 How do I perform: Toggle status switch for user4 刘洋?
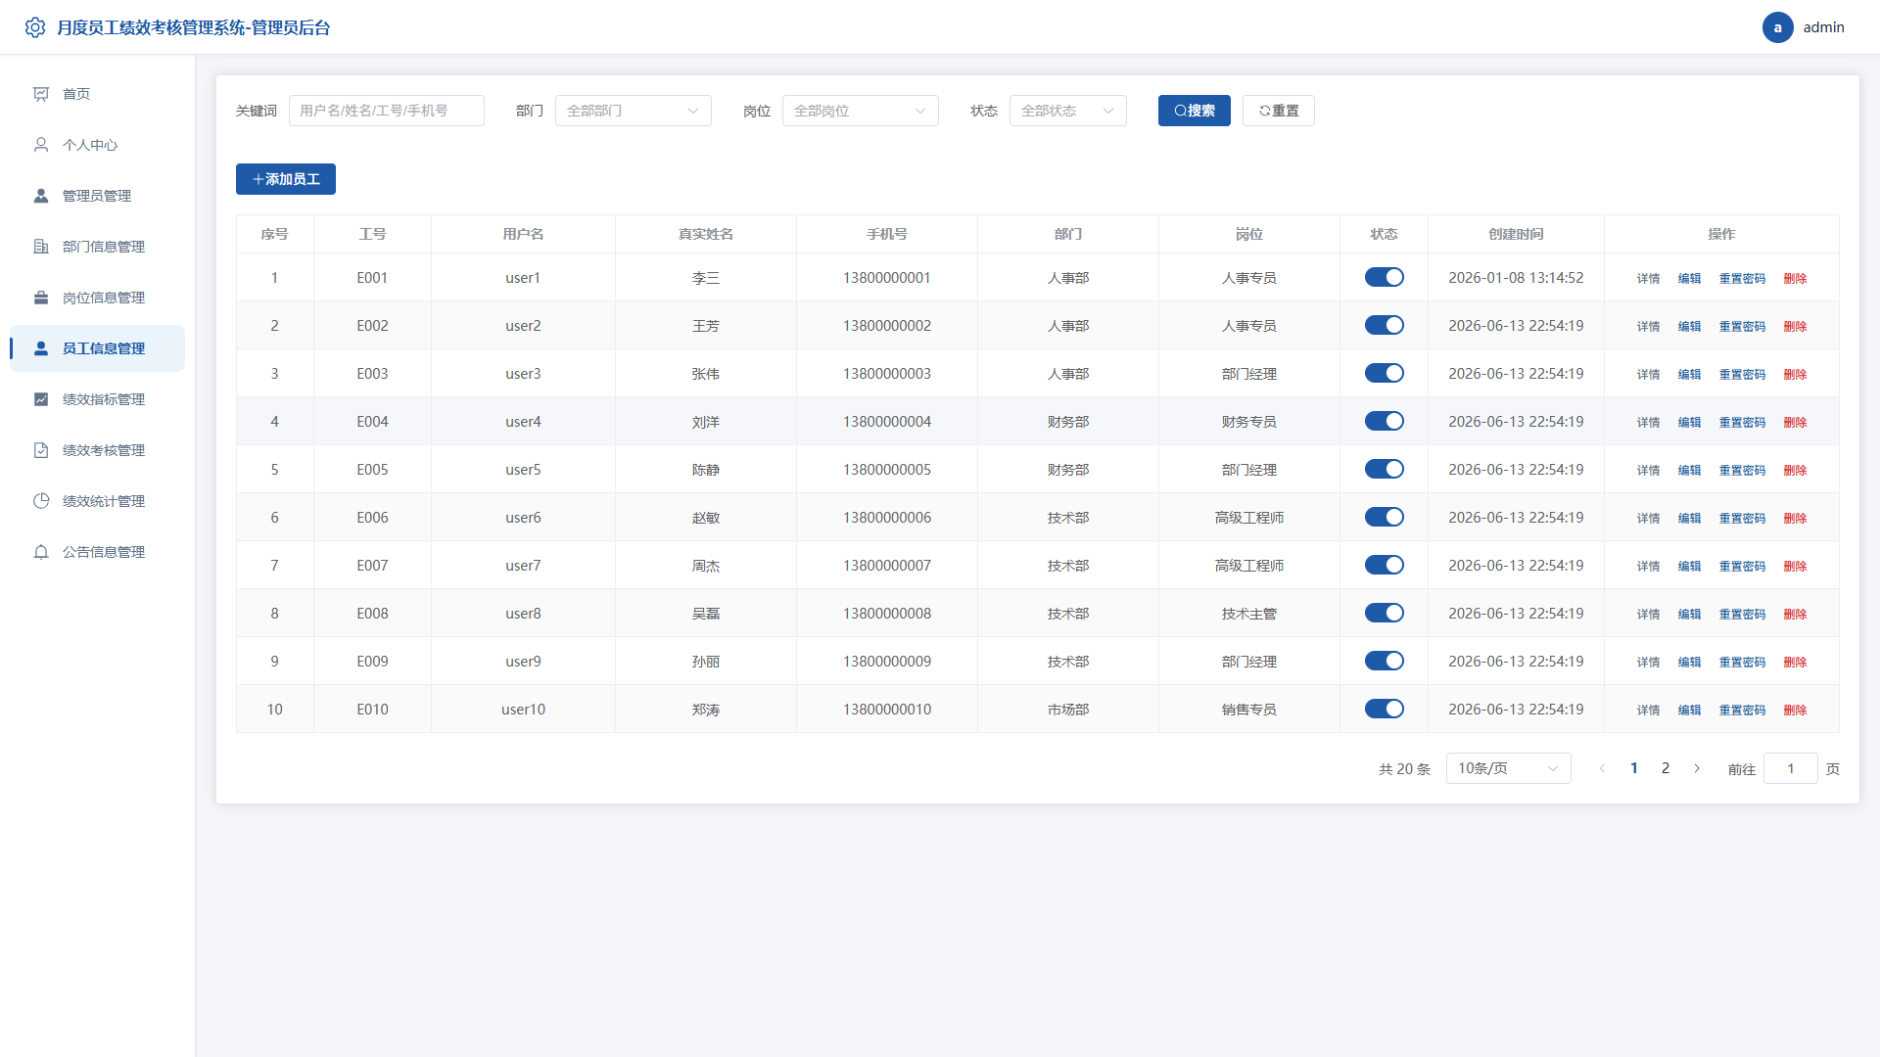click(x=1384, y=421)
